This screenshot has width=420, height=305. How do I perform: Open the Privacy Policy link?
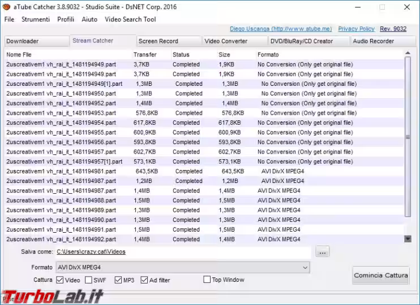356,29
